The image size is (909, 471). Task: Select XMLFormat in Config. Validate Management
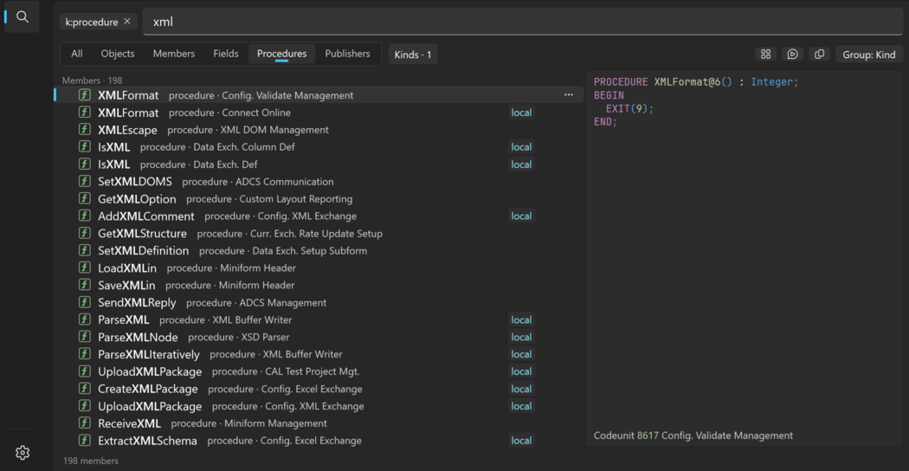coord(320,95)
